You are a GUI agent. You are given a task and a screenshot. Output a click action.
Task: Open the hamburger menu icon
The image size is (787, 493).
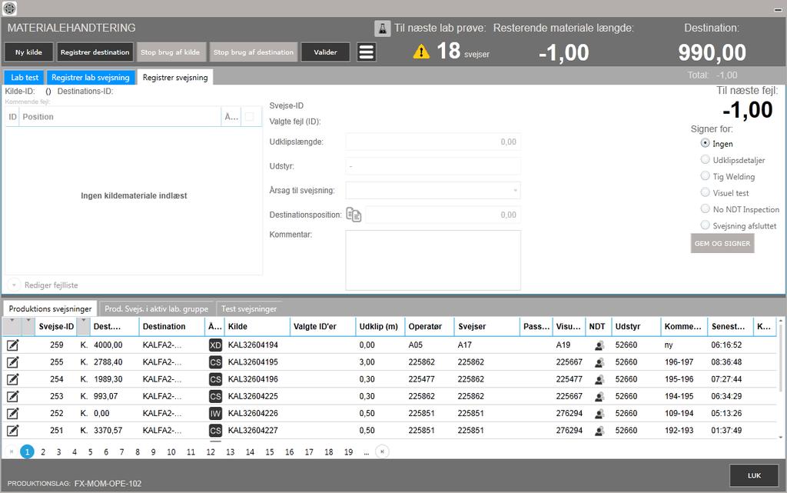pyautogui.click(x=367, y=52)
